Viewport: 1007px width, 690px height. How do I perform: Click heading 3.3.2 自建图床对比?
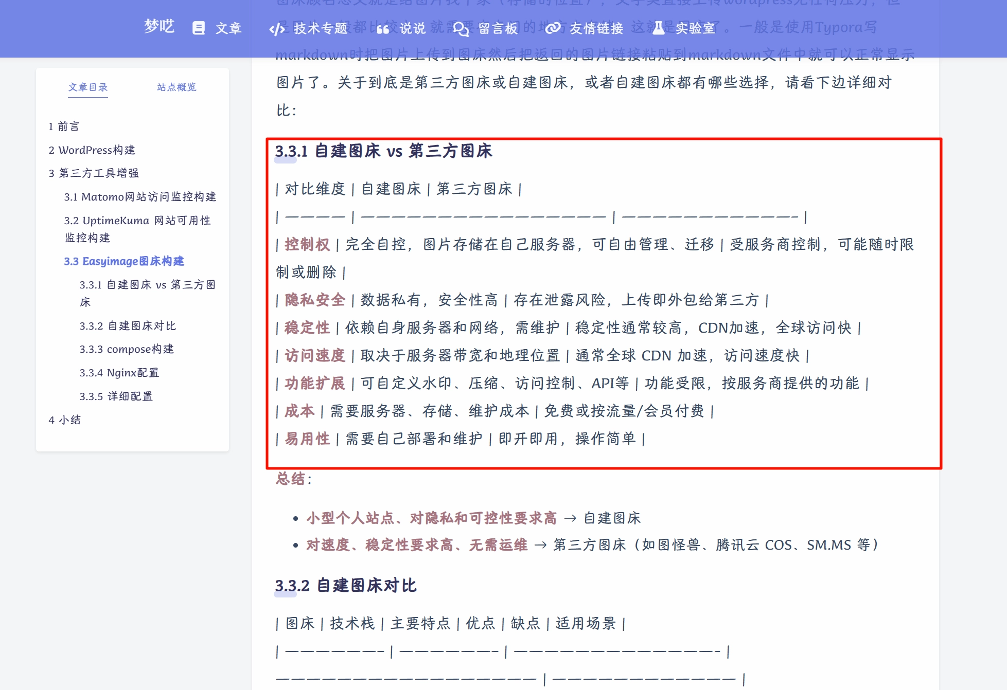pyautogui.click(x=346, y=586)
